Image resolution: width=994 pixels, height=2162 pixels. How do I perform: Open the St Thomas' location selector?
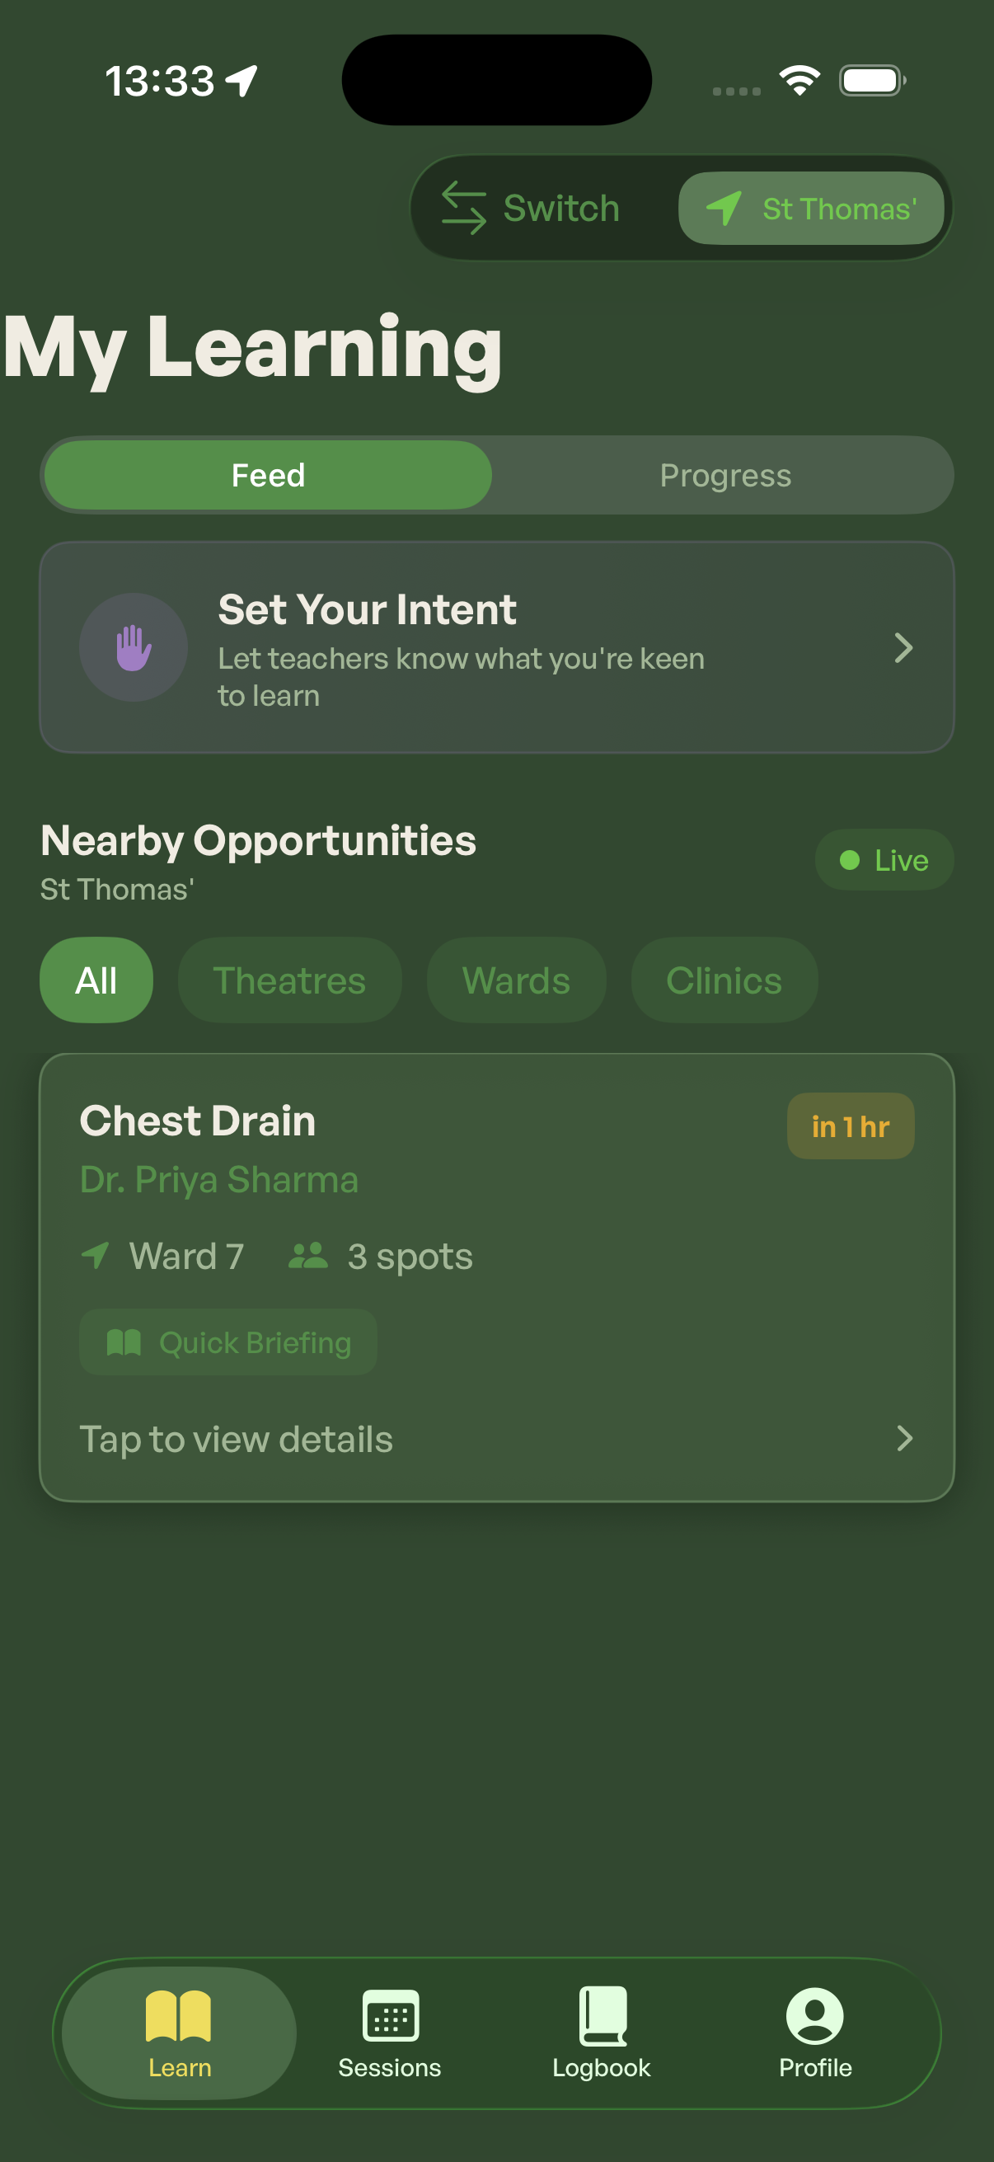pos(811,208)
